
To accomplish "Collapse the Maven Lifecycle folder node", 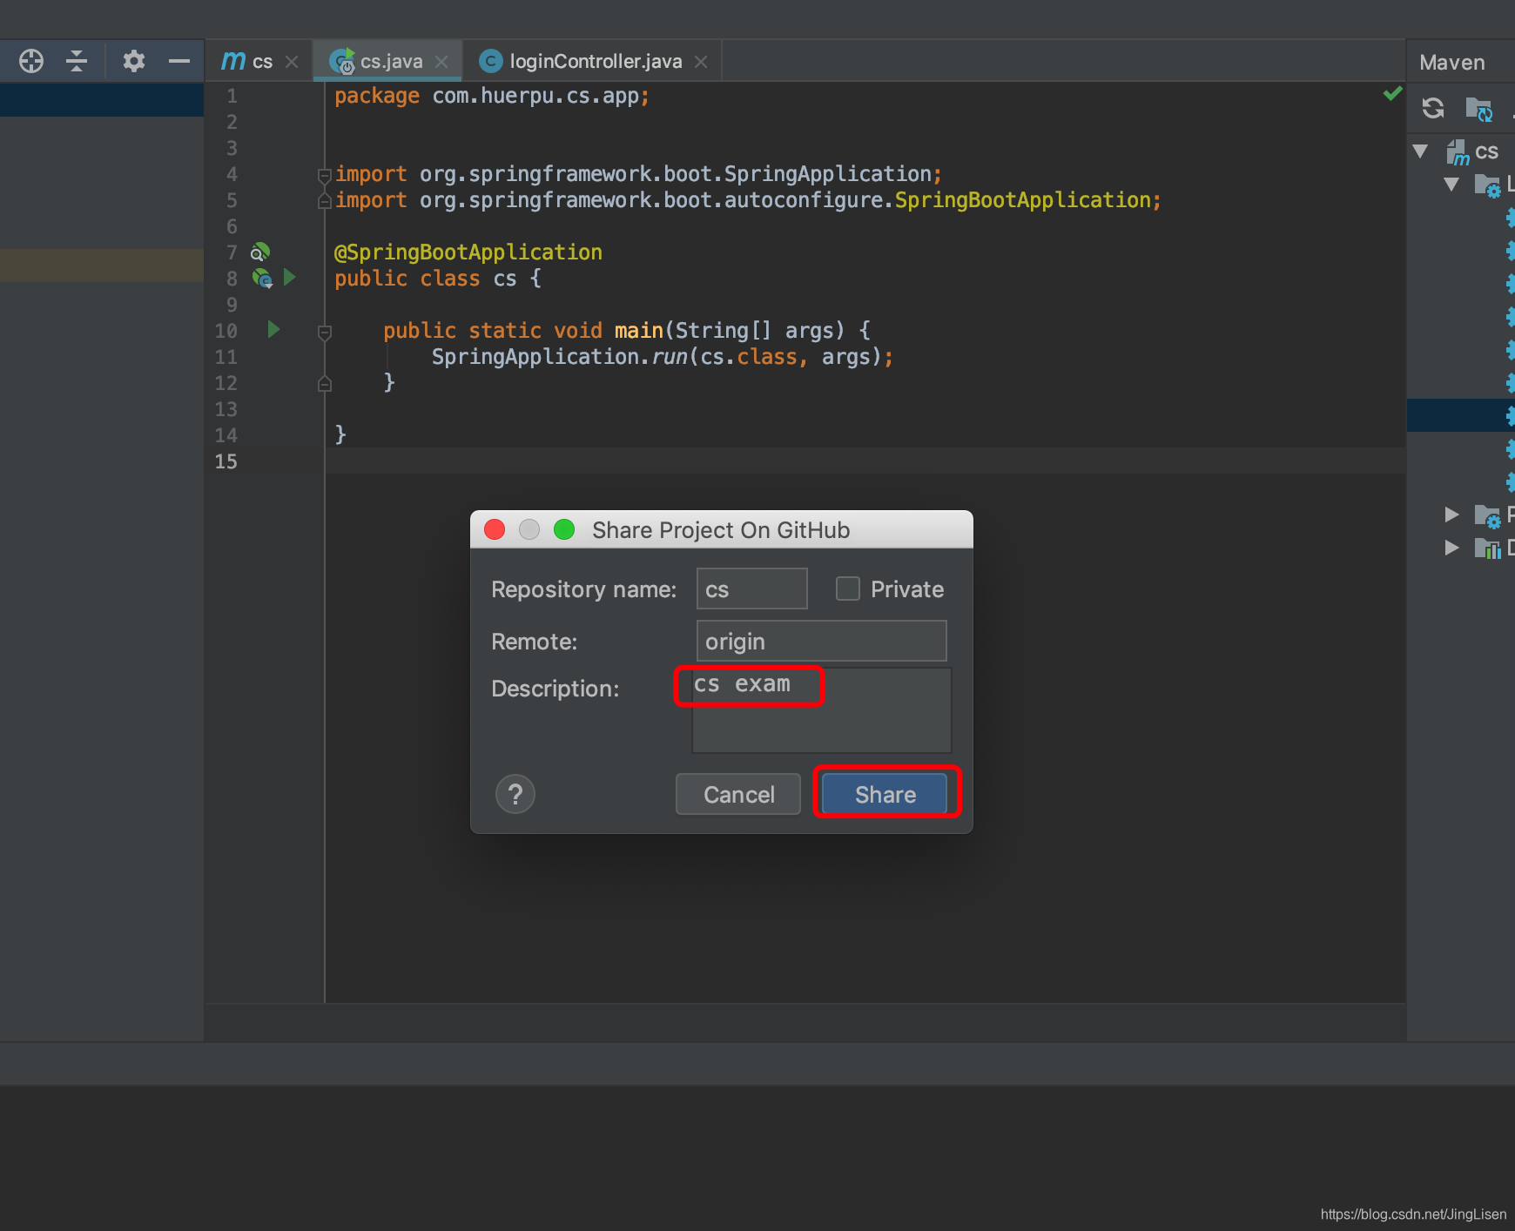I will point(1451,185).
